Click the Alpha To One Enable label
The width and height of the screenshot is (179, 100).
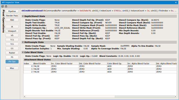(x=143, y=46)
